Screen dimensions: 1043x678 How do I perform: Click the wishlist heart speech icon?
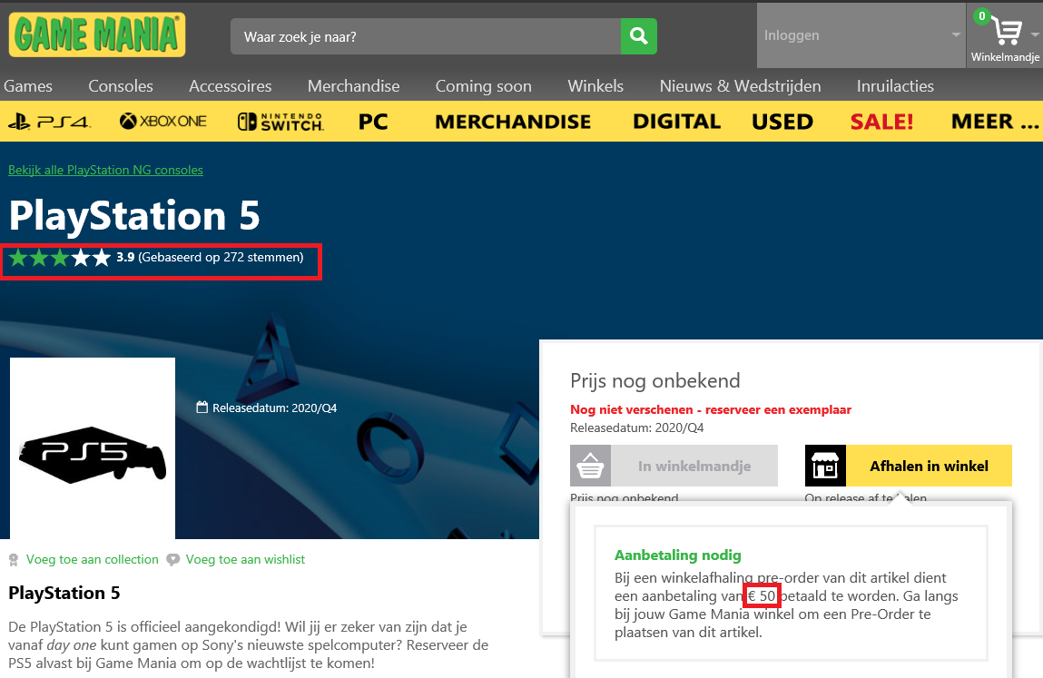(x=173, y=560)
